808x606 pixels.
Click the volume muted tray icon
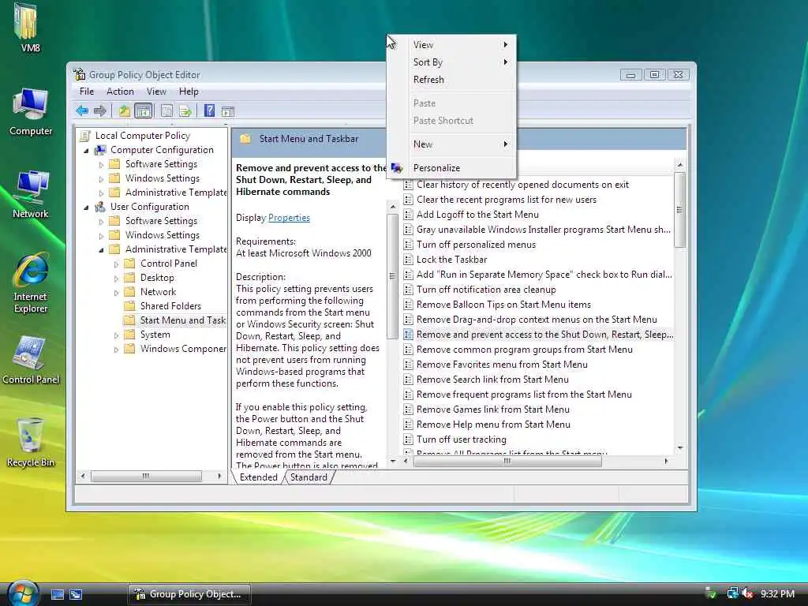tap(748, 593)
